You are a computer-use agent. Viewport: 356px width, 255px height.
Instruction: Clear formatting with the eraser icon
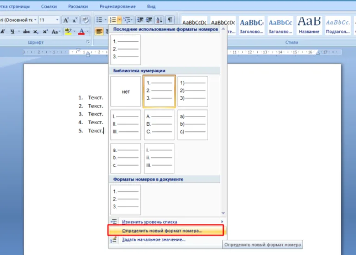pos(86,20)
